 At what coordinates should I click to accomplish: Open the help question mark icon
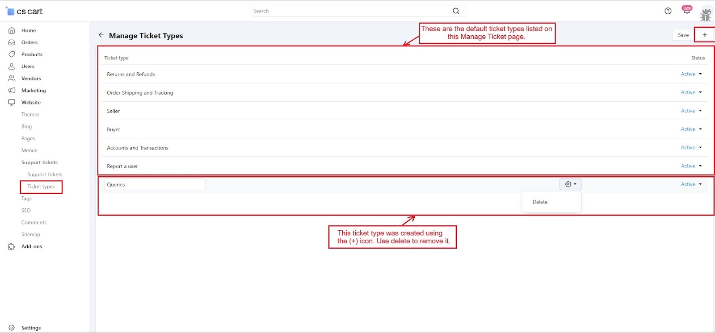pos(668,11)
